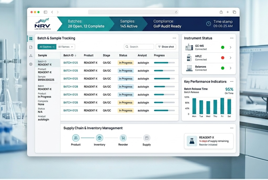Click the NRV Lab Informatics logo
Image resolution: width=268 pixels, height=180 pixels.
42,24
